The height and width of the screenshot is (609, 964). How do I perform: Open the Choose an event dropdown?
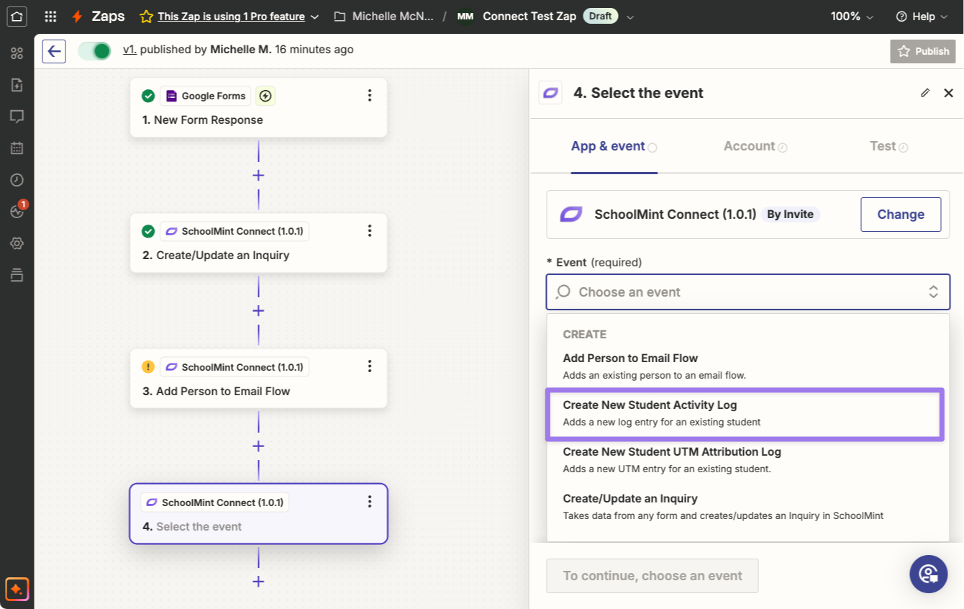(748, 292)
